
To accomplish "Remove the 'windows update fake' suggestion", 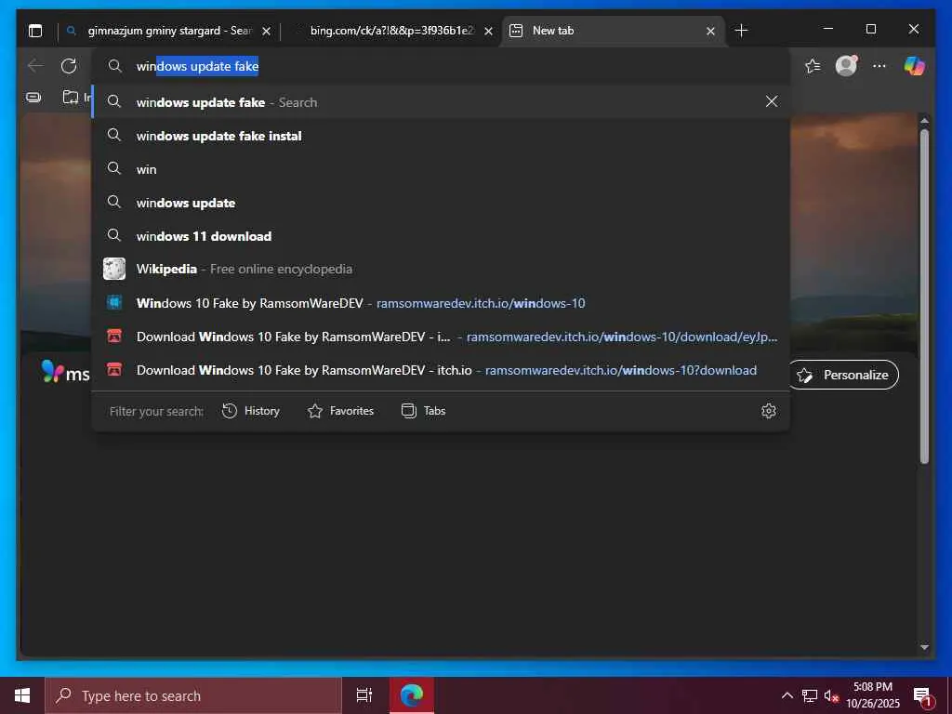I will click(771, 101).
